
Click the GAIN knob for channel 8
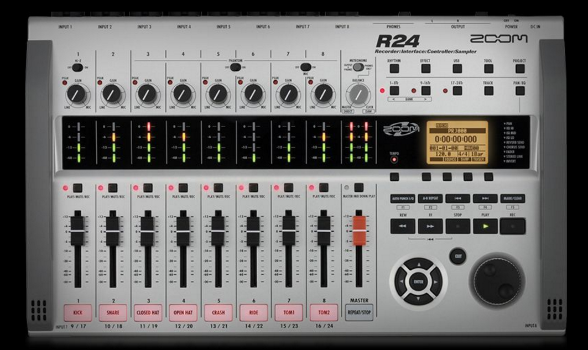323,93
